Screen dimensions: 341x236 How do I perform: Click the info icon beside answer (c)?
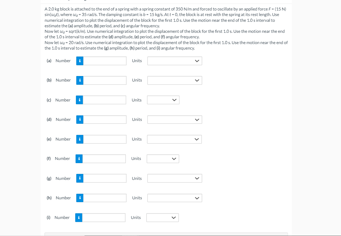click(x=79, y=100)
